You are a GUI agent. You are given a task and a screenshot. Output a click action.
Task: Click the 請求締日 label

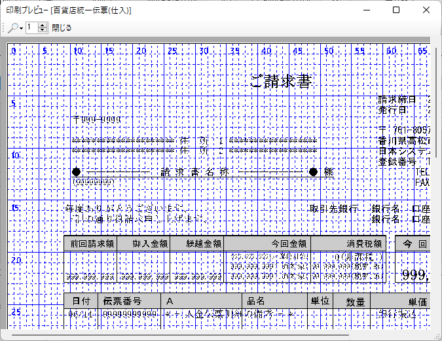point(397,99)
